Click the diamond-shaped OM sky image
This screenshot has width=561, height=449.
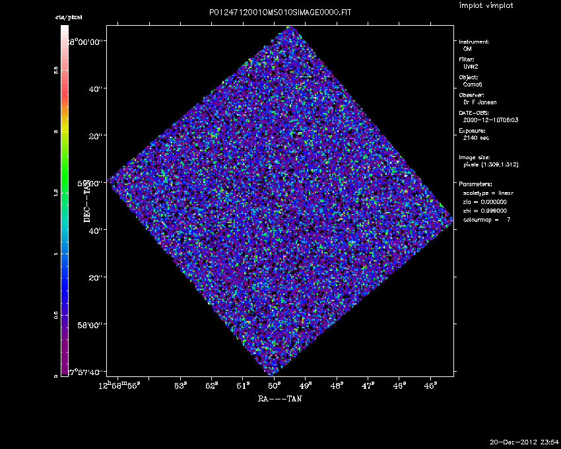point(280,201)
